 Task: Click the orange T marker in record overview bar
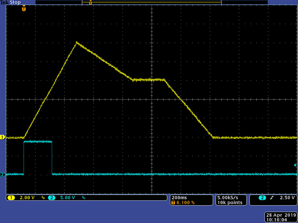pyautogui.click(x=90, y=2)
